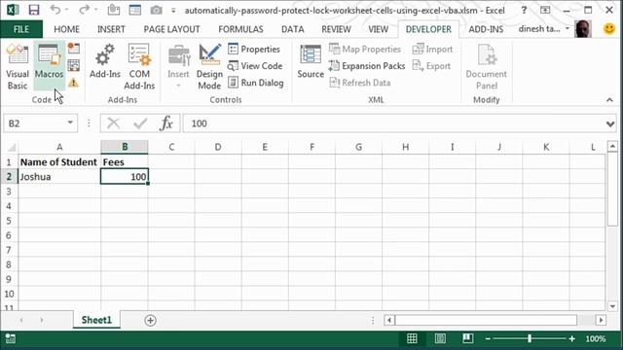Switch to the REVIEW tab

point(336,29)
